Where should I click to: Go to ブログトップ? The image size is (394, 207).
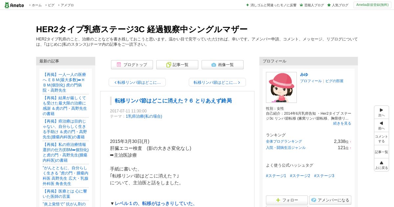pyautogui.click(x=132, y=65)
